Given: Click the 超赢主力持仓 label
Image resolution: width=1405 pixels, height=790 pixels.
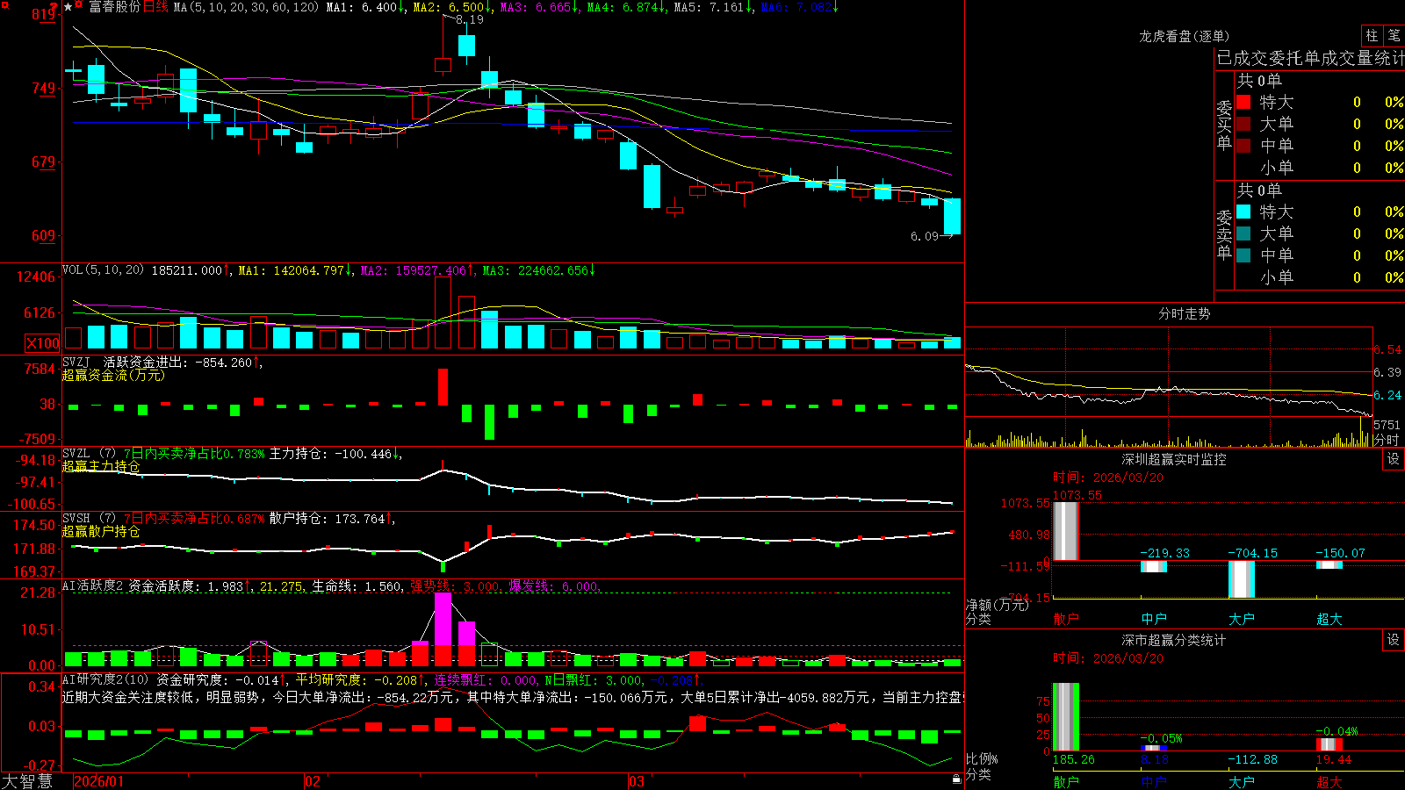Looking at the screenshot, I should pos(101,466).
